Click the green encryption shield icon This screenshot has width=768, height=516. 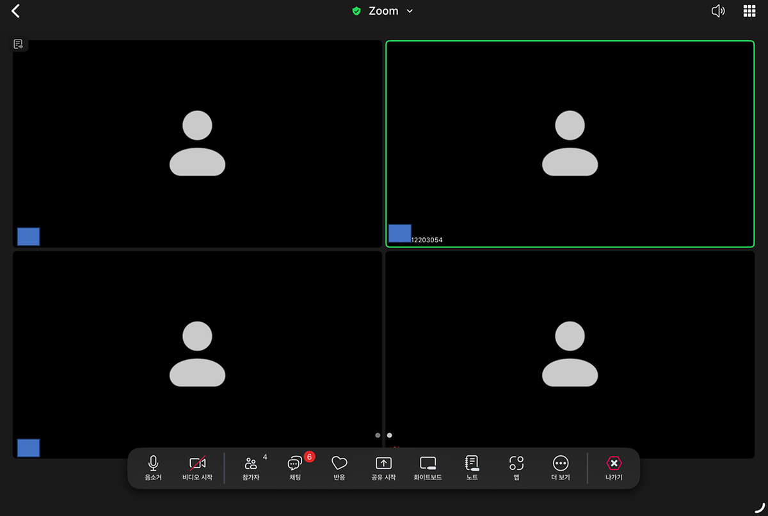click(356, 11)
